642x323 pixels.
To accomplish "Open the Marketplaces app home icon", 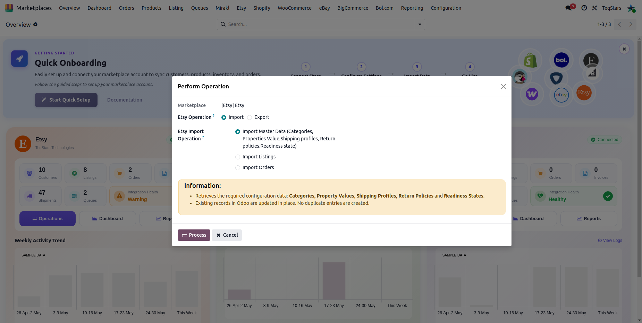I will point(9,8).
